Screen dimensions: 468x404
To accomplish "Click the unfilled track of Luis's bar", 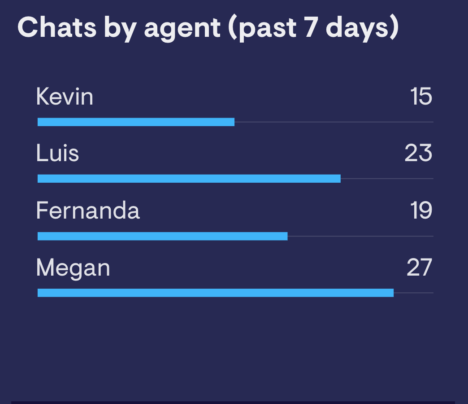I will 387,179.
